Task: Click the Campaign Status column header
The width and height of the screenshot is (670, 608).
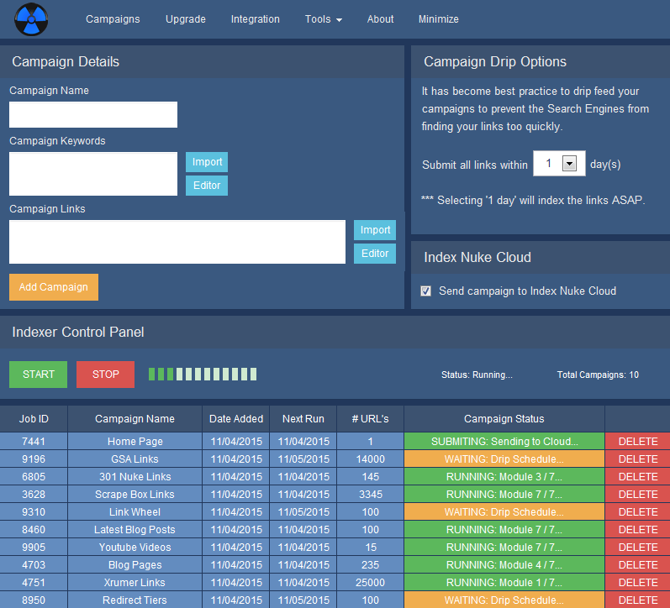Action: click(x=504, y=419)
